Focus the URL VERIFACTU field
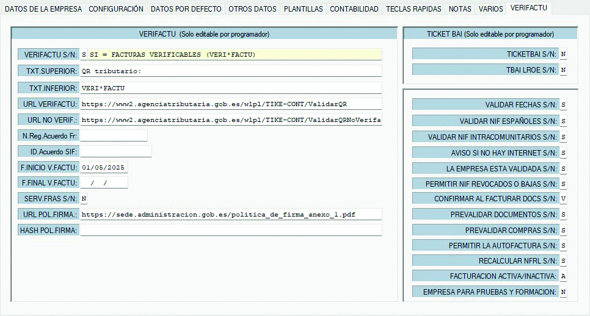Image resolution: width=590 pixels, height=316 pixels. 230,104
